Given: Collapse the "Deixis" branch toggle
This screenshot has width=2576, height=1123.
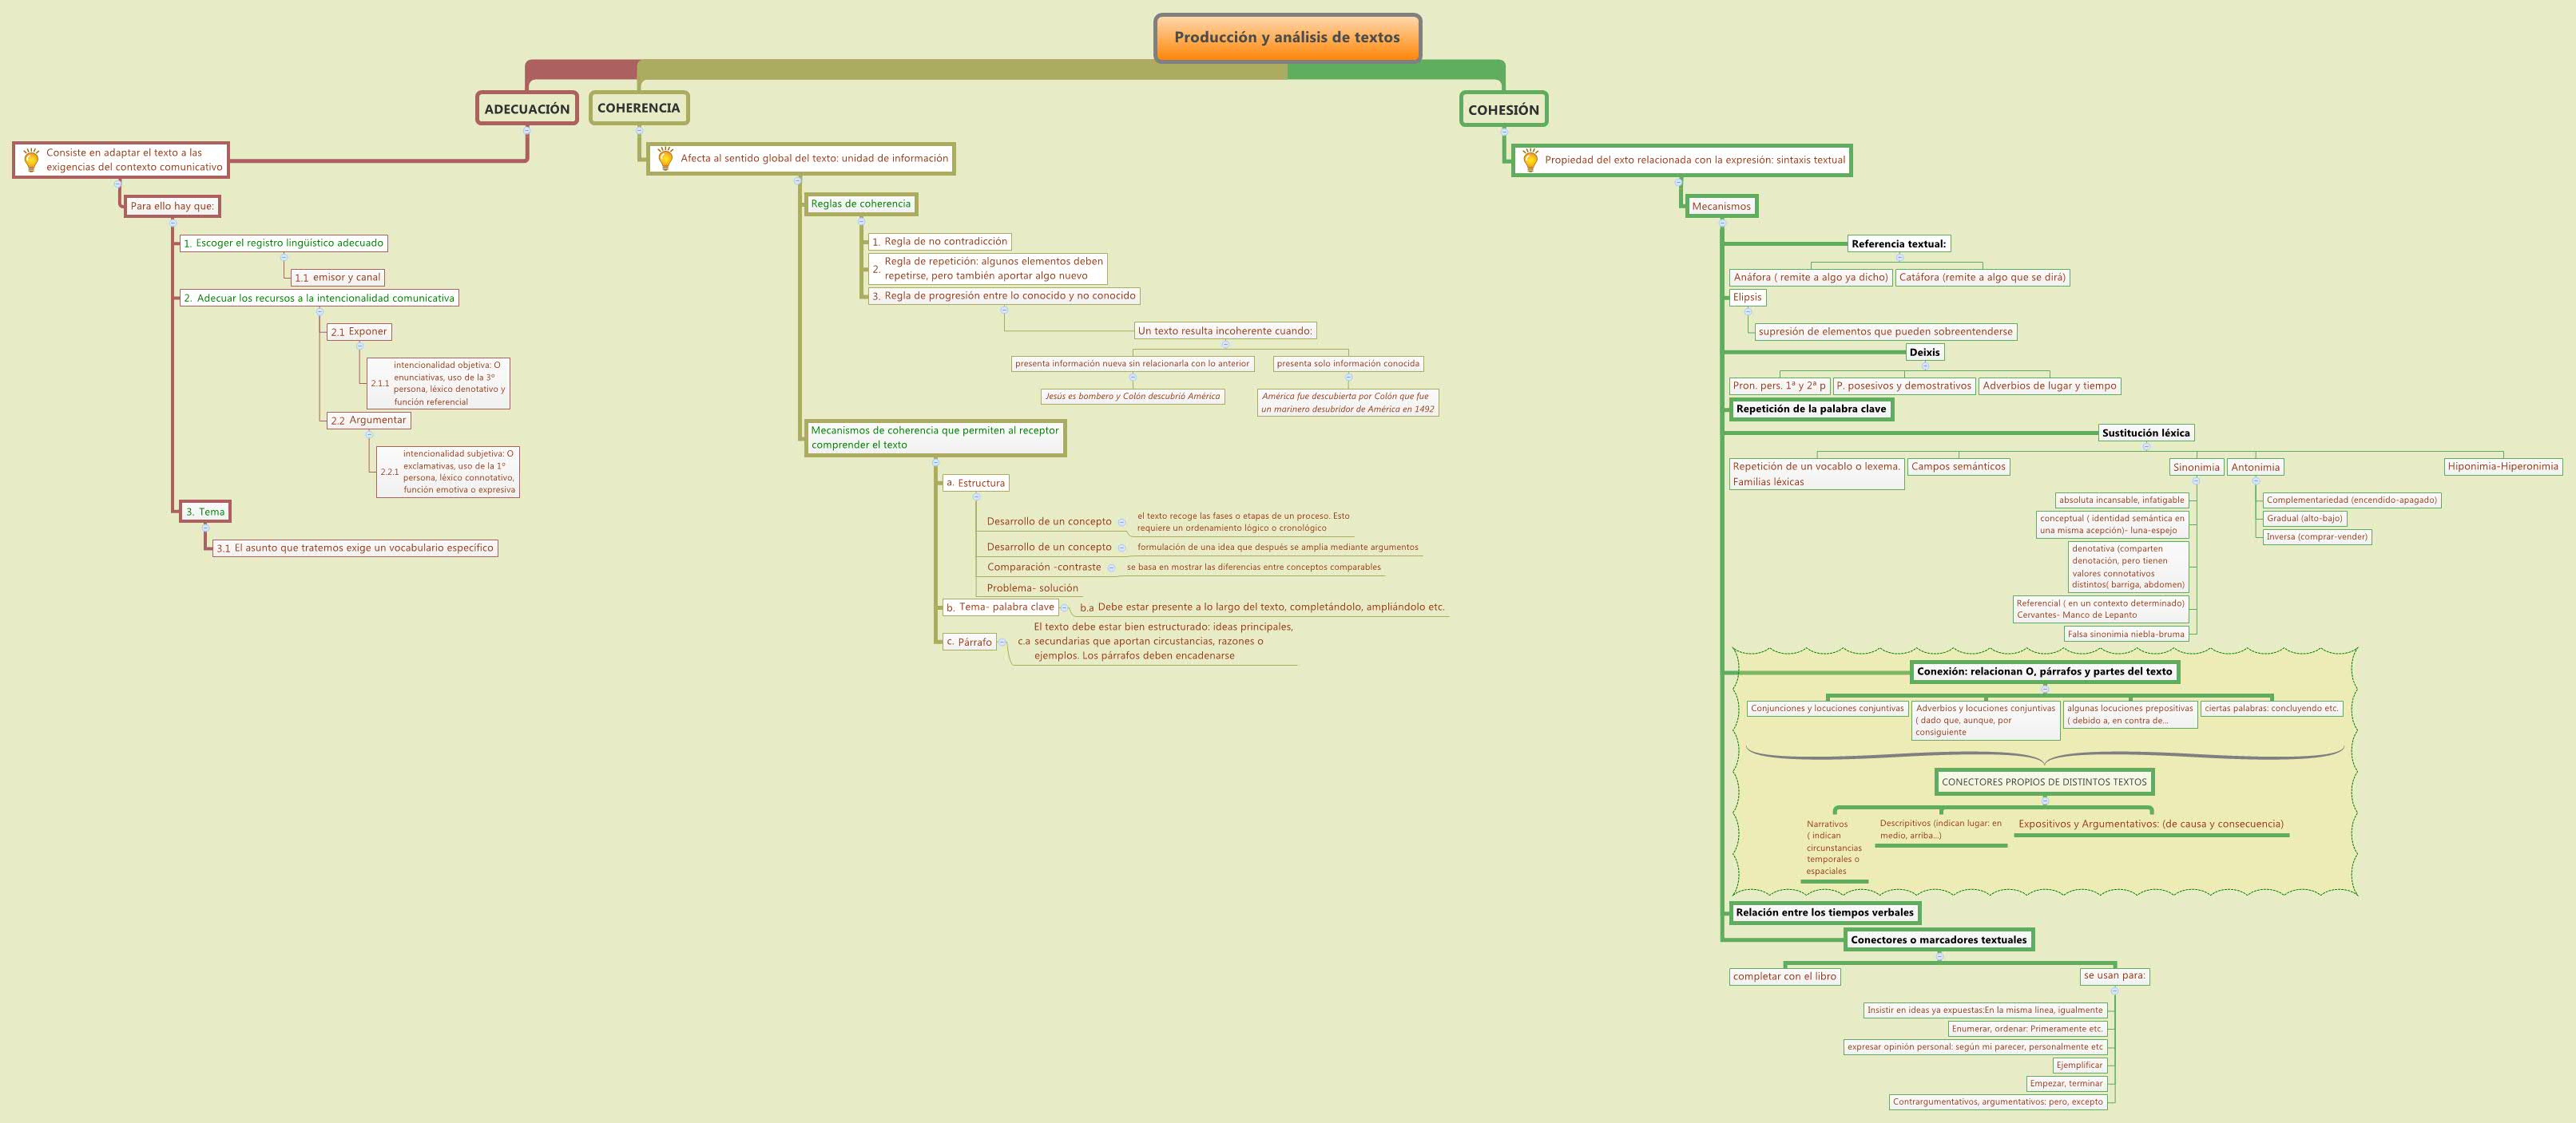Looking at the screenshot, I should [x=1925, y=365].
